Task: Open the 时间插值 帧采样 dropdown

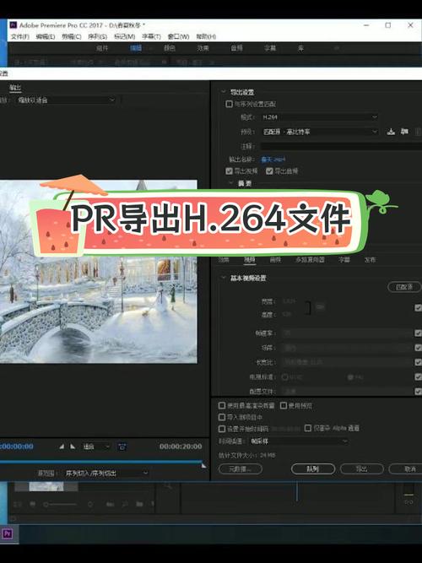Action: click(x=299, y=441)
